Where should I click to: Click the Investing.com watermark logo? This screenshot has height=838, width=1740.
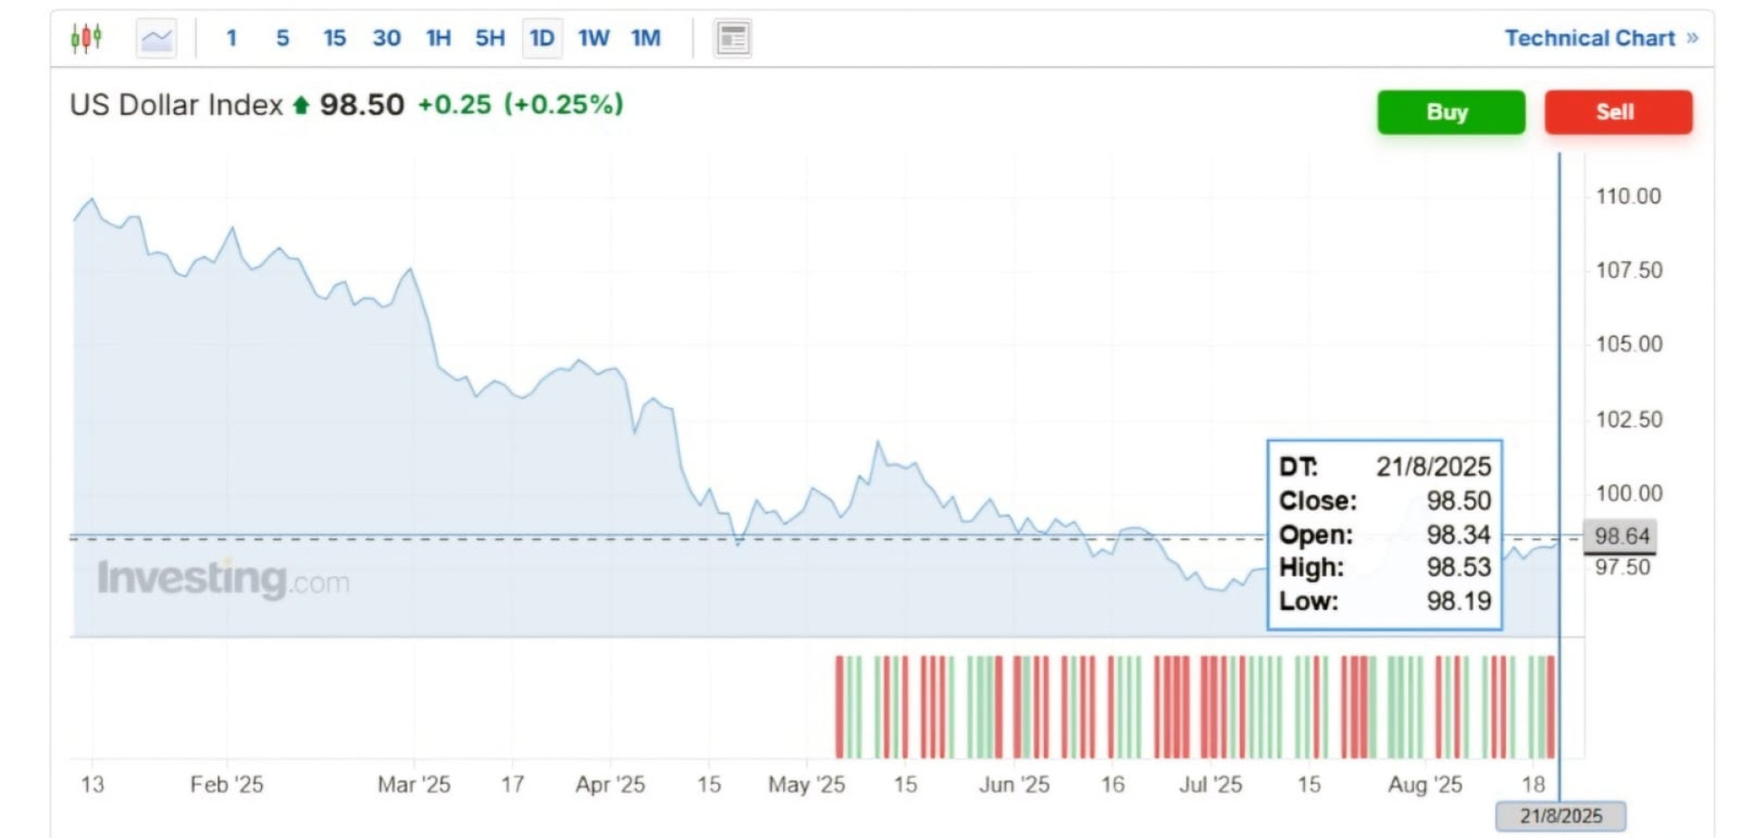click(x=223, y=579)
